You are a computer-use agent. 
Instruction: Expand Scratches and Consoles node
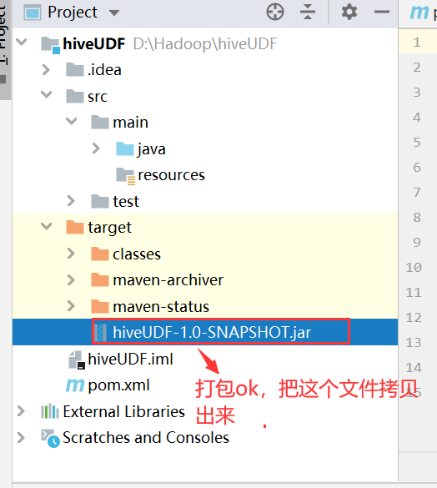pos(21,438)
